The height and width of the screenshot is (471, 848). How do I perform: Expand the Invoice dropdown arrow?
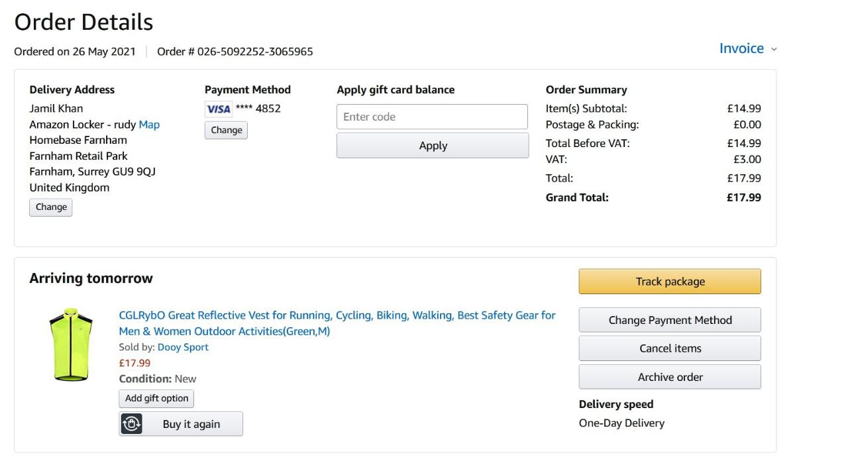(x=774, y=50)
